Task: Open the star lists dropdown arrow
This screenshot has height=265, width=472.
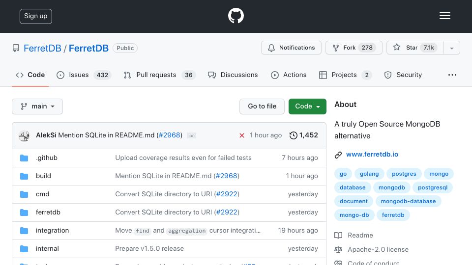Action: [x=451, y=48]
